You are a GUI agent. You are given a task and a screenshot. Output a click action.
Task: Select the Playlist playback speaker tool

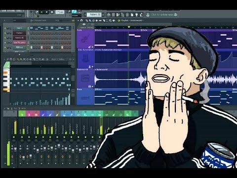click(114, 20)
